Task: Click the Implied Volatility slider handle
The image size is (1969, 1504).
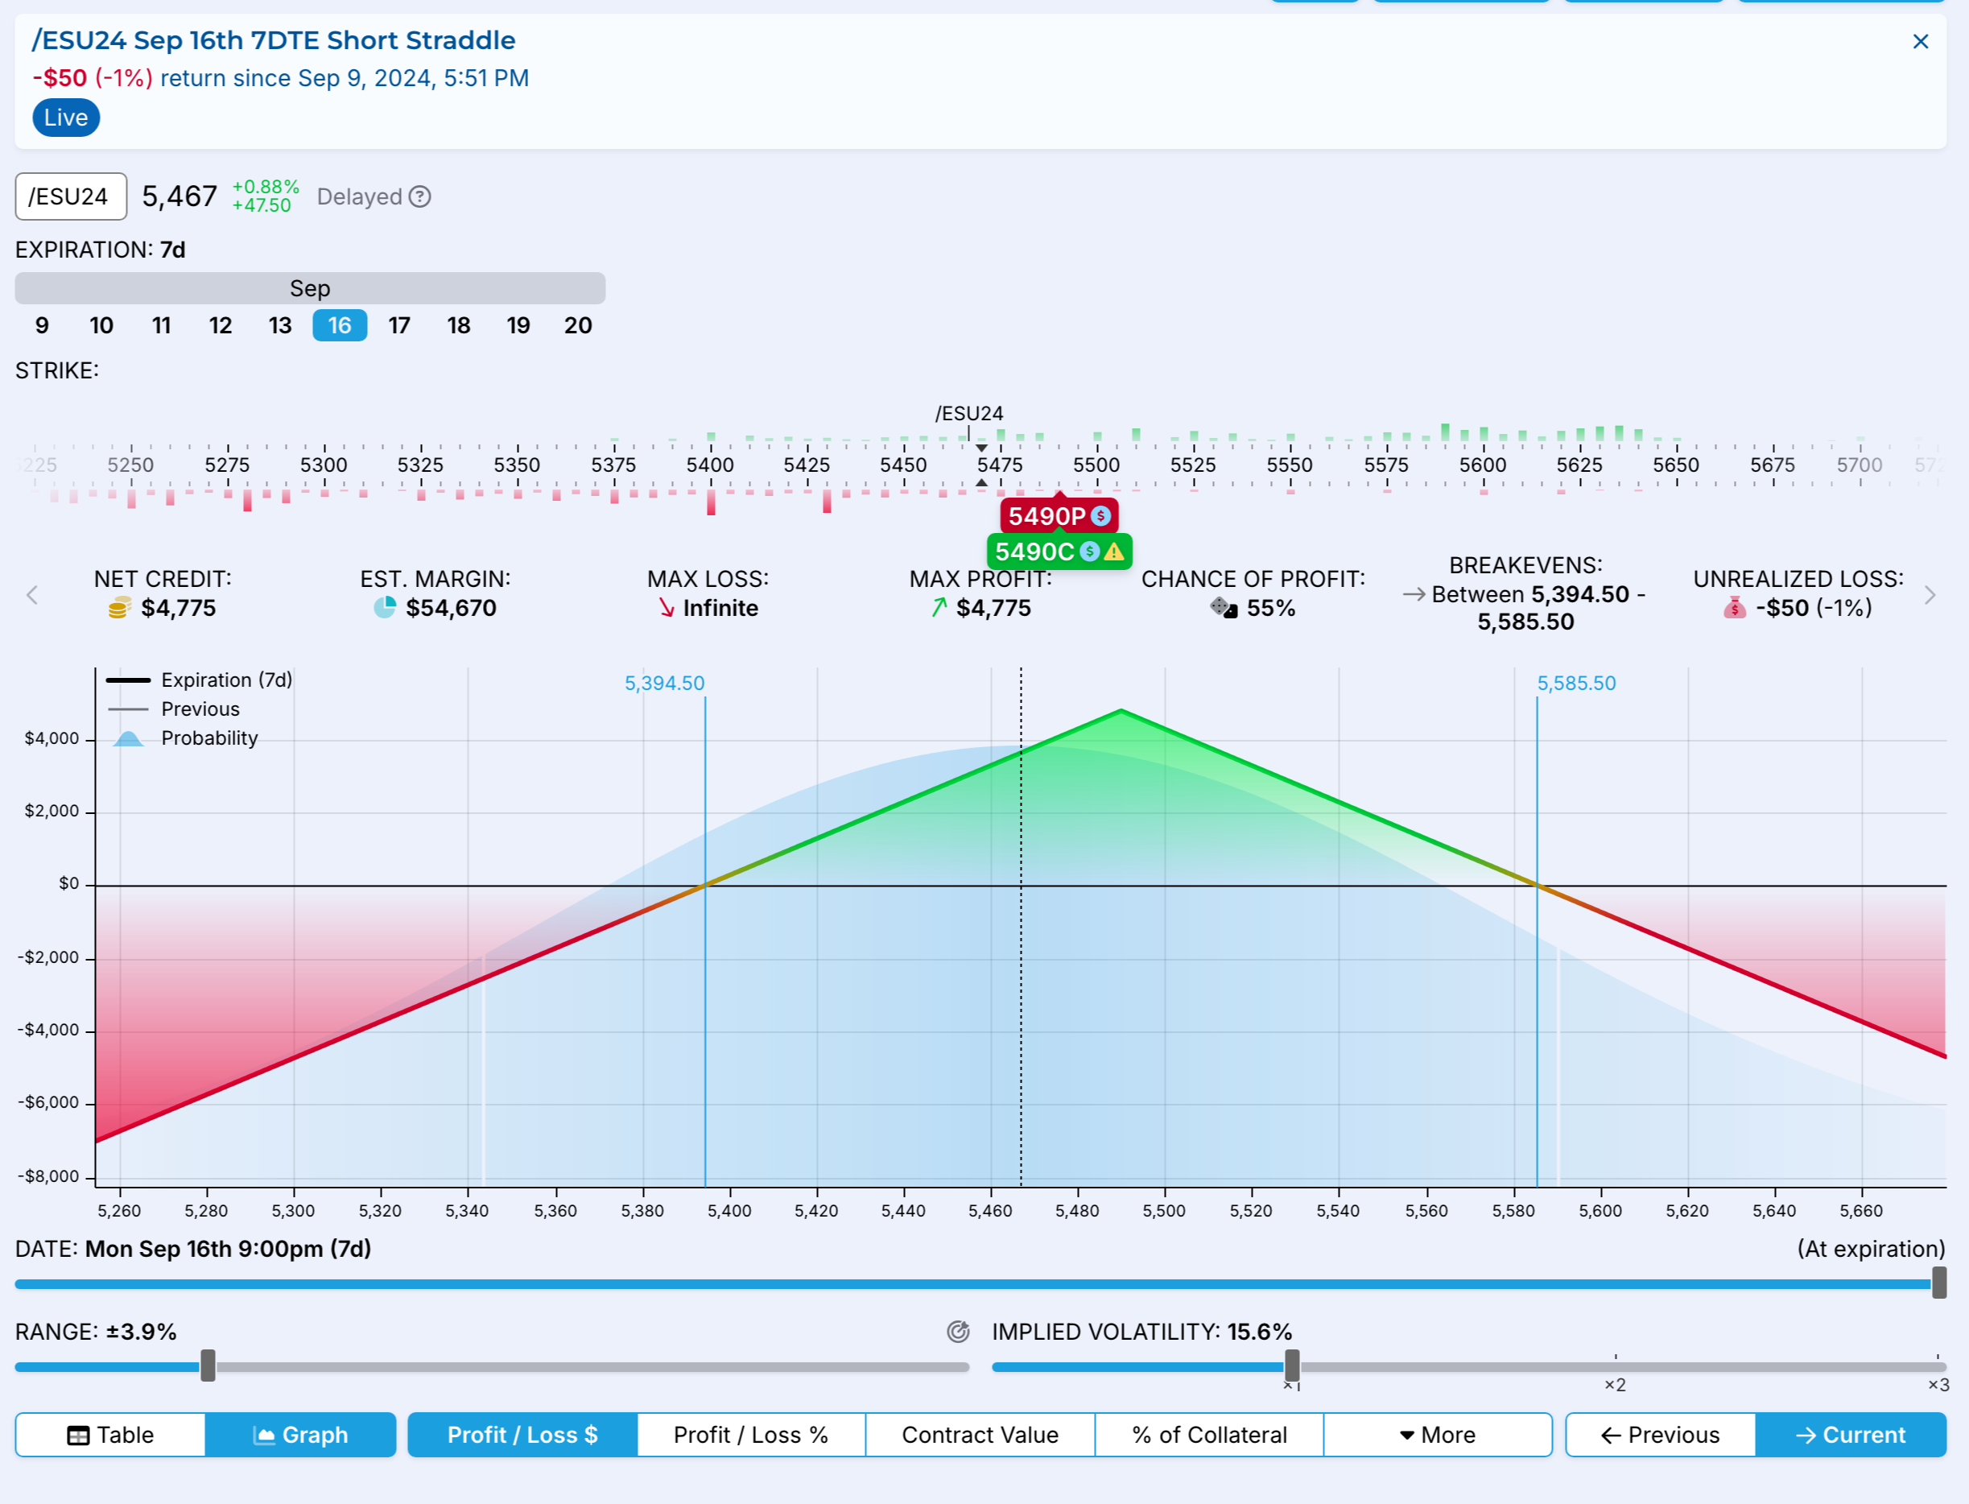Action: [1291, 1366]
